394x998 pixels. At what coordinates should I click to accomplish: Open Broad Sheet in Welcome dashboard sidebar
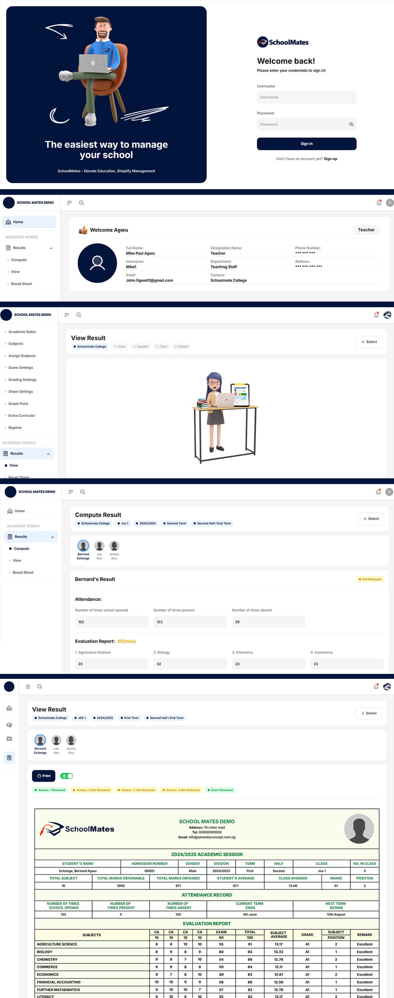point(21,284)
